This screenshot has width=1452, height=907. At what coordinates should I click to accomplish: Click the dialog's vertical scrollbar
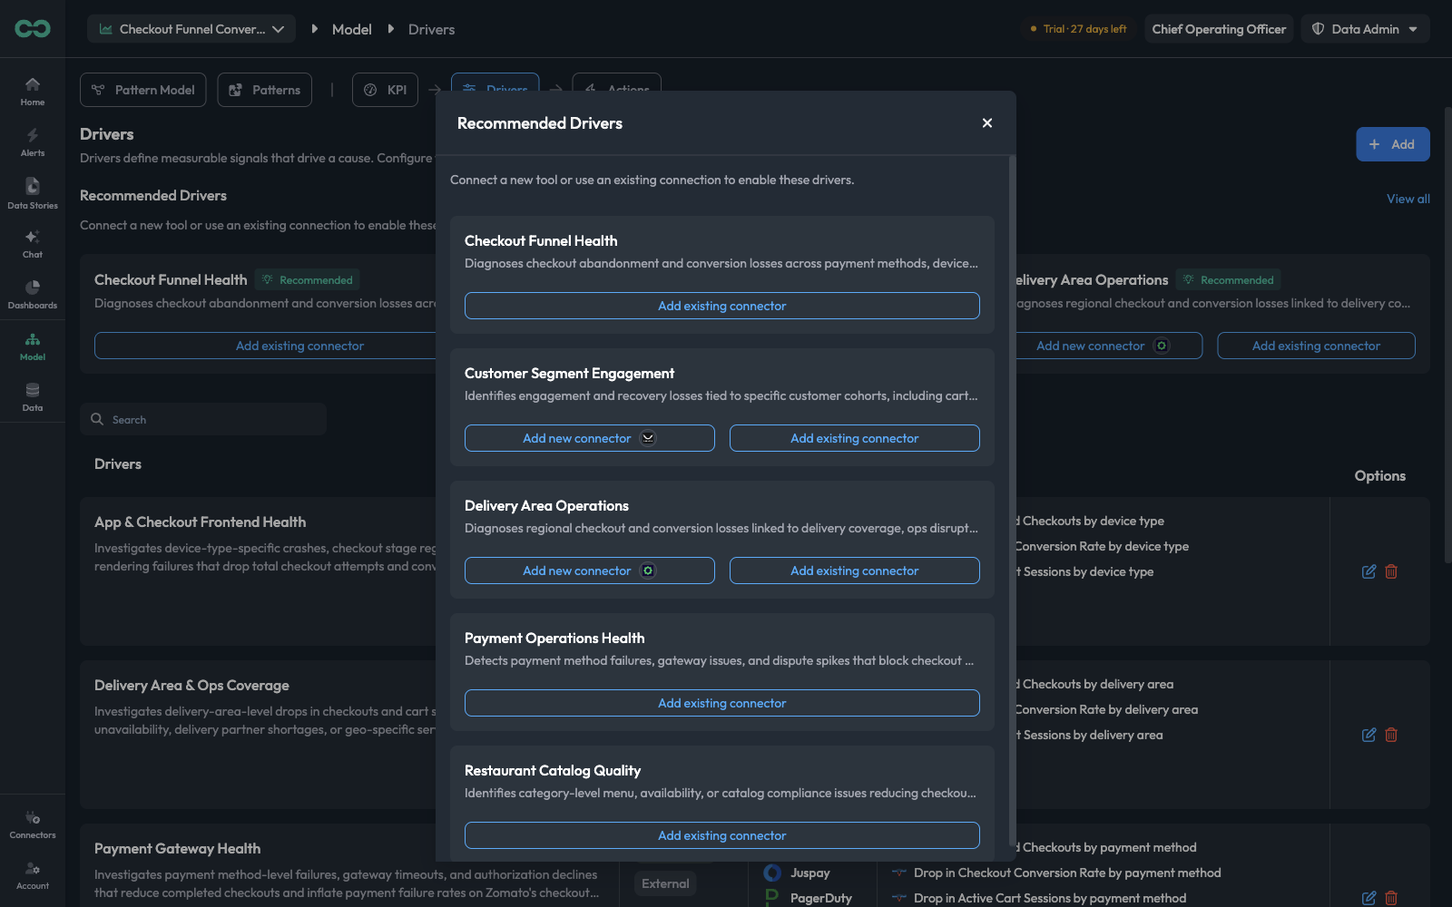1012,499
